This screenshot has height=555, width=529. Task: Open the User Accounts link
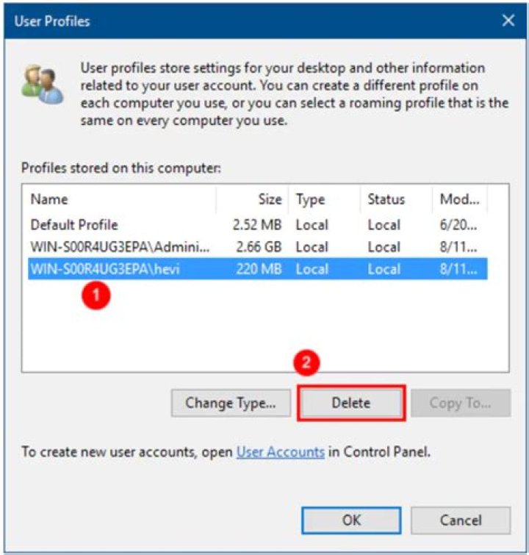click(280, 452)
